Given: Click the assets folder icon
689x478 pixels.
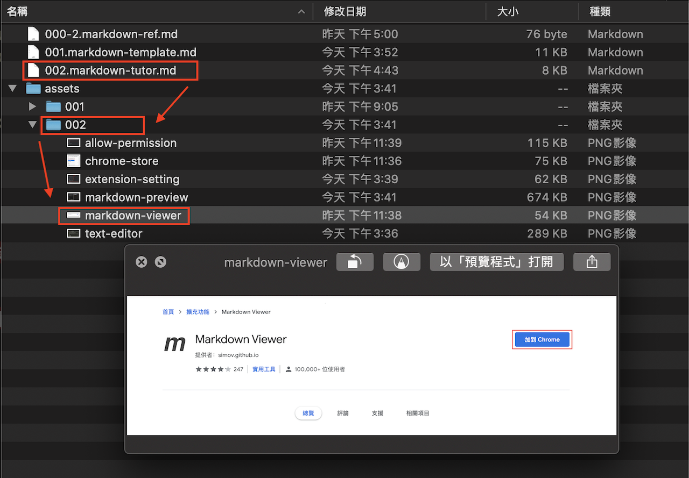Looking at the screenshot, I should 33,88.
